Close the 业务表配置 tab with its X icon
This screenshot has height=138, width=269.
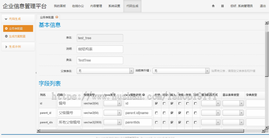[x=57, y=17]
